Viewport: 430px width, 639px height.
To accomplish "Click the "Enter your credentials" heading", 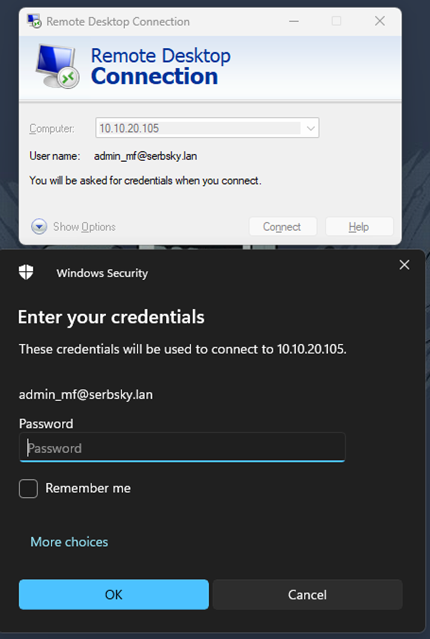I will tap(111, 317).
